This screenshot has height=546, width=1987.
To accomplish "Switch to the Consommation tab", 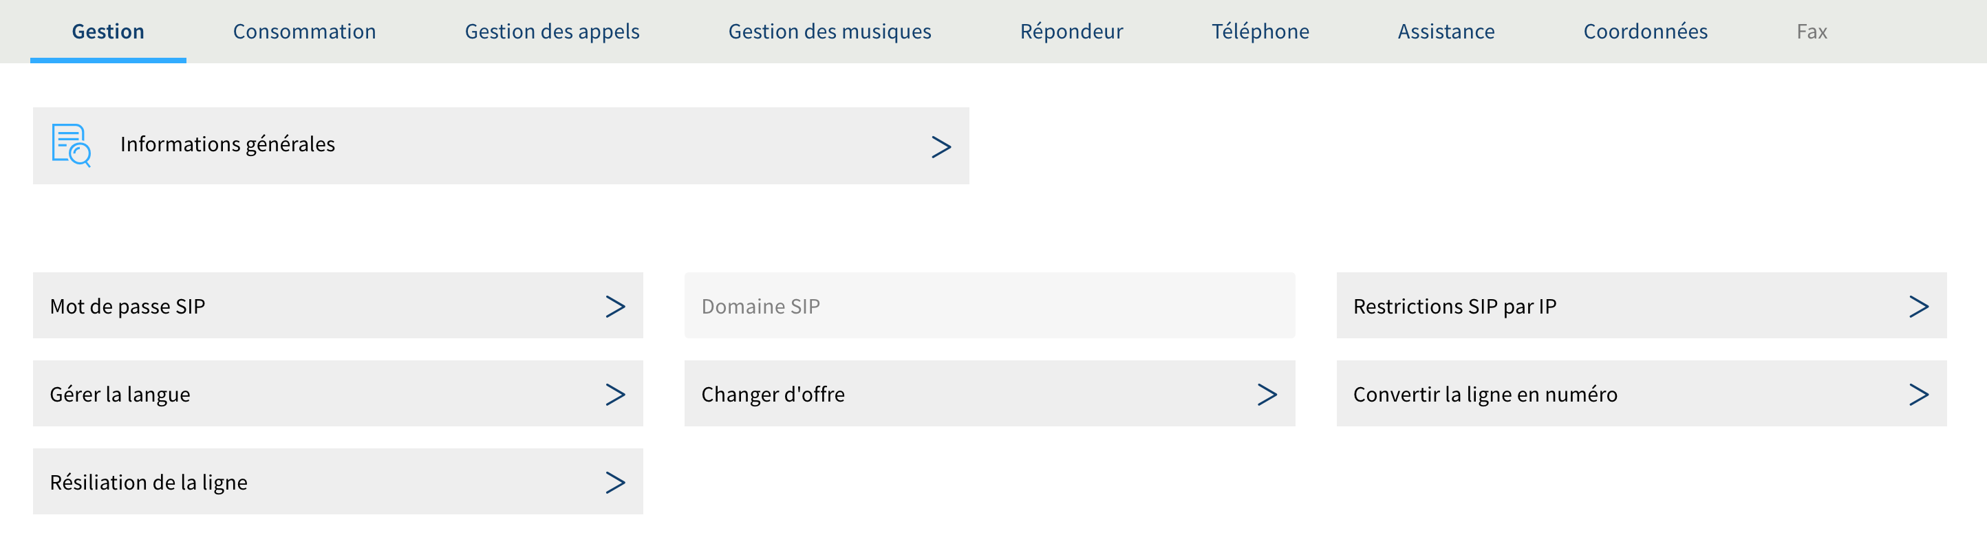I will [x=304, y=32].
